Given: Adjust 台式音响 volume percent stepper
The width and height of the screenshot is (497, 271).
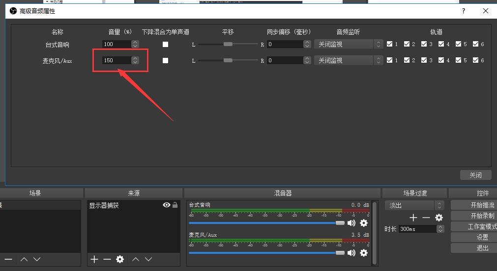Looking at the screenshot, I should tap(135, 44).
